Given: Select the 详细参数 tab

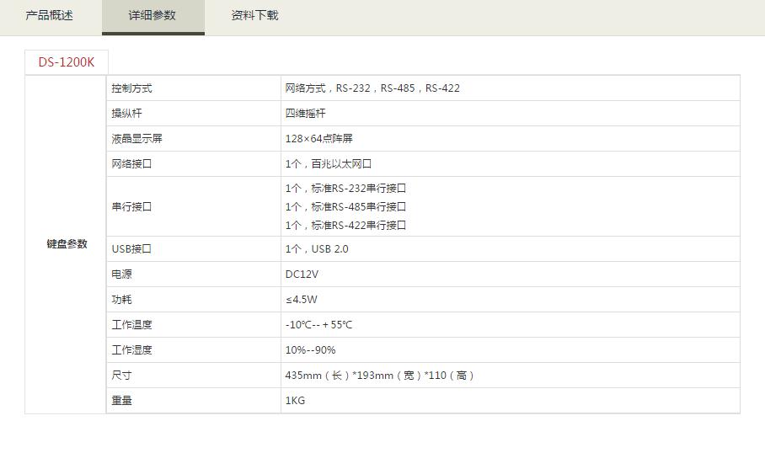Looking at the screenshot, I should [152, 15].
